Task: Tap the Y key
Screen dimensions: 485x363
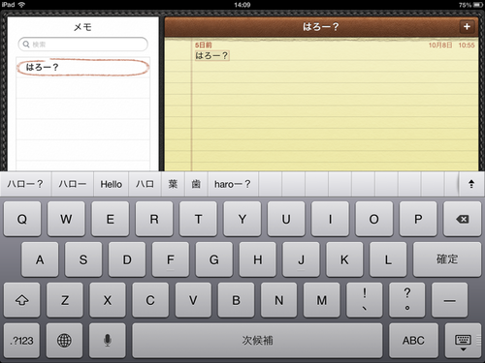Action: 242,219
